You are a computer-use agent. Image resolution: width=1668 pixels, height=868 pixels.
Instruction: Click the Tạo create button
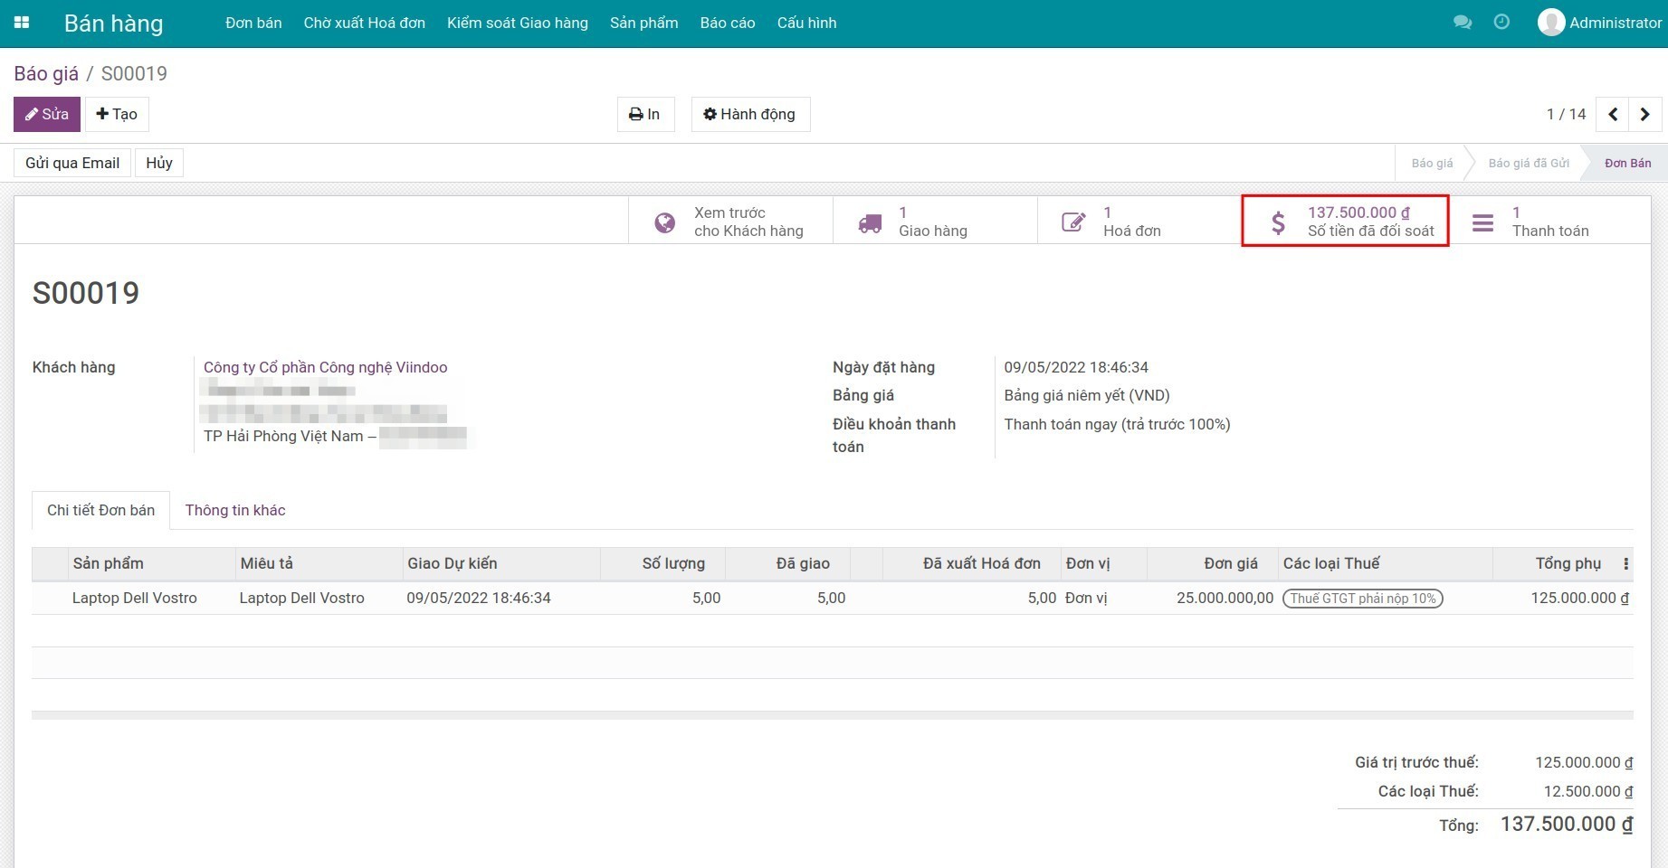tap(117, 114)
